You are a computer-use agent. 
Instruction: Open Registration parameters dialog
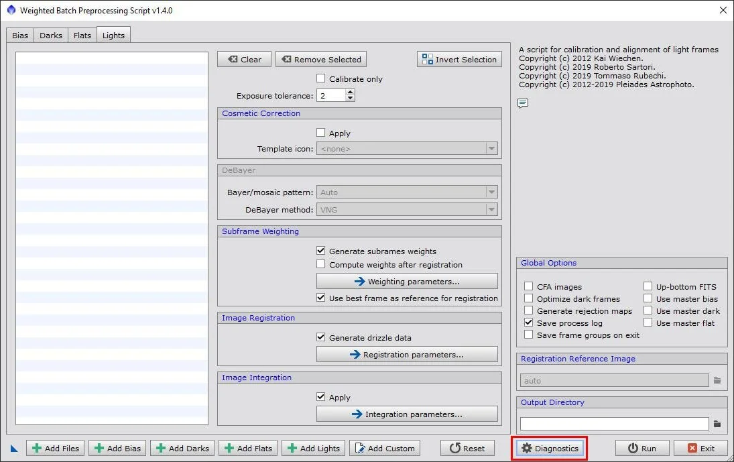click(x=407, y=354)
